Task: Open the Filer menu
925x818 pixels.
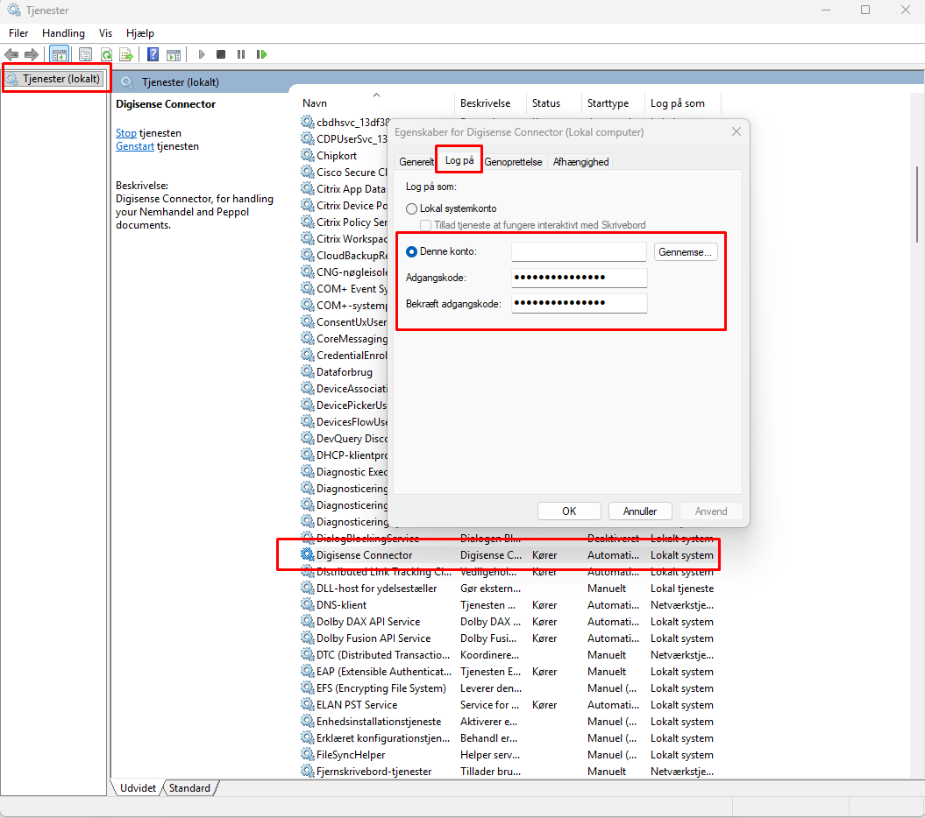Action: [x=18, y=33]
